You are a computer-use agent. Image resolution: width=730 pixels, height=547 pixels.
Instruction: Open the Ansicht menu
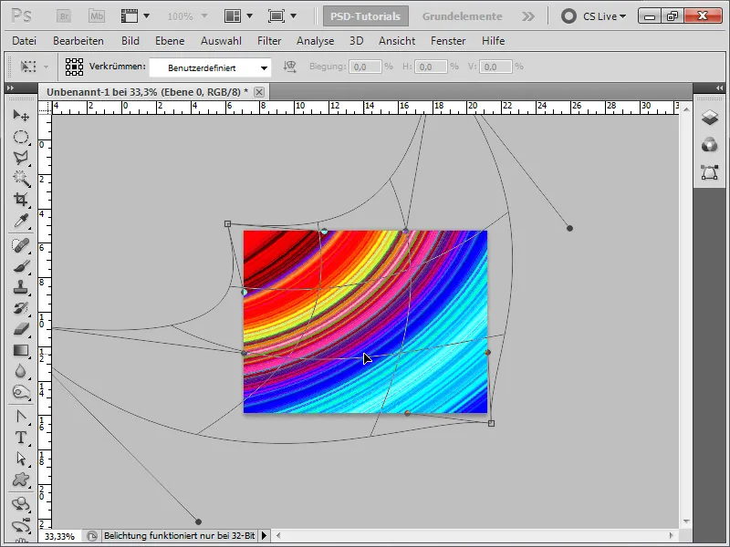397,41
